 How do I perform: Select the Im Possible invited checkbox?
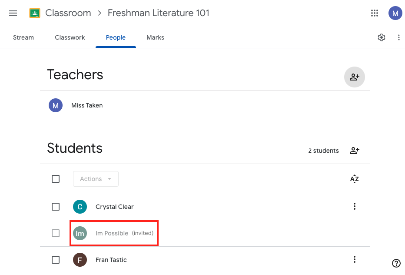[56, 233]
